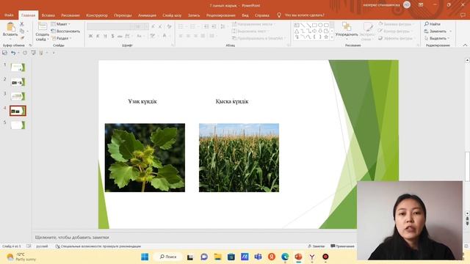The image size is (470, 264).
Task: Open Microsoft Teams from the taskbar
Action: pyautogui.click(x=258, y=257)
